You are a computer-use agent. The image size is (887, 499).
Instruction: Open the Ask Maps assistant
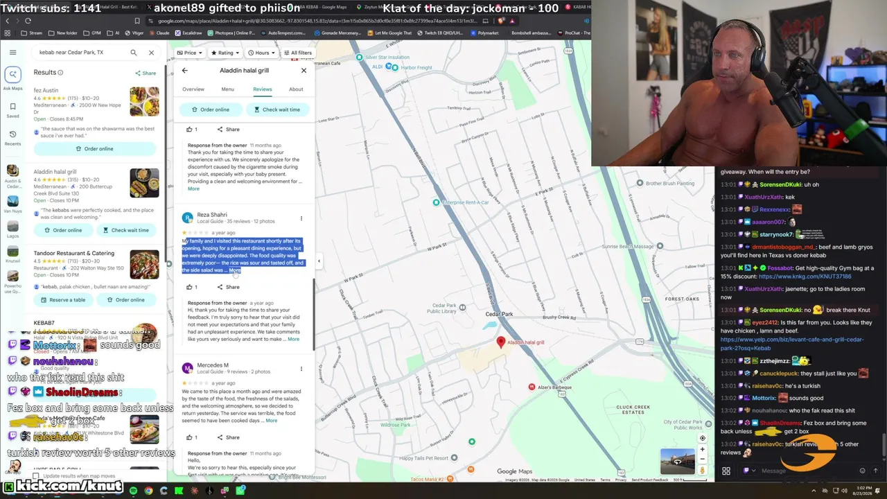pyautogui.click(x=12, y=78)
